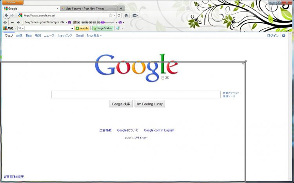The height and width of the screenshot is (183, 294).
Task: Click the FoxyTunes Winamp idle status text
Action: point(44,22)
